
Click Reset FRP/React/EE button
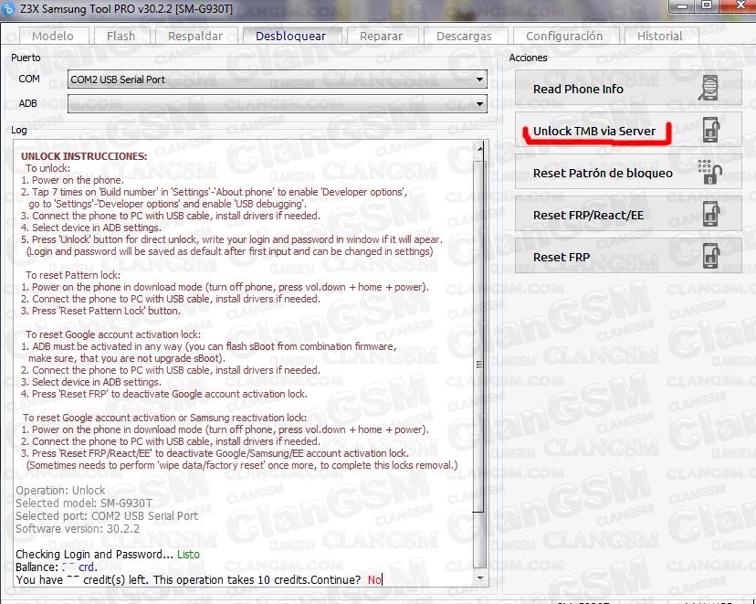pyautogui.click(x=628, y=214)
